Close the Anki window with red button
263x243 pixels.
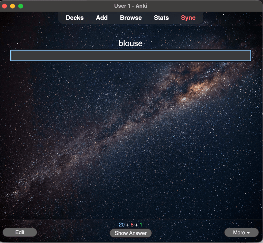pyautogui.click(x=5, y=6)
